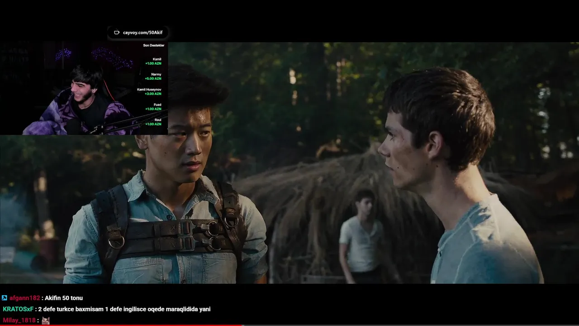Click donor name 'Narmy'

[156, 74]
